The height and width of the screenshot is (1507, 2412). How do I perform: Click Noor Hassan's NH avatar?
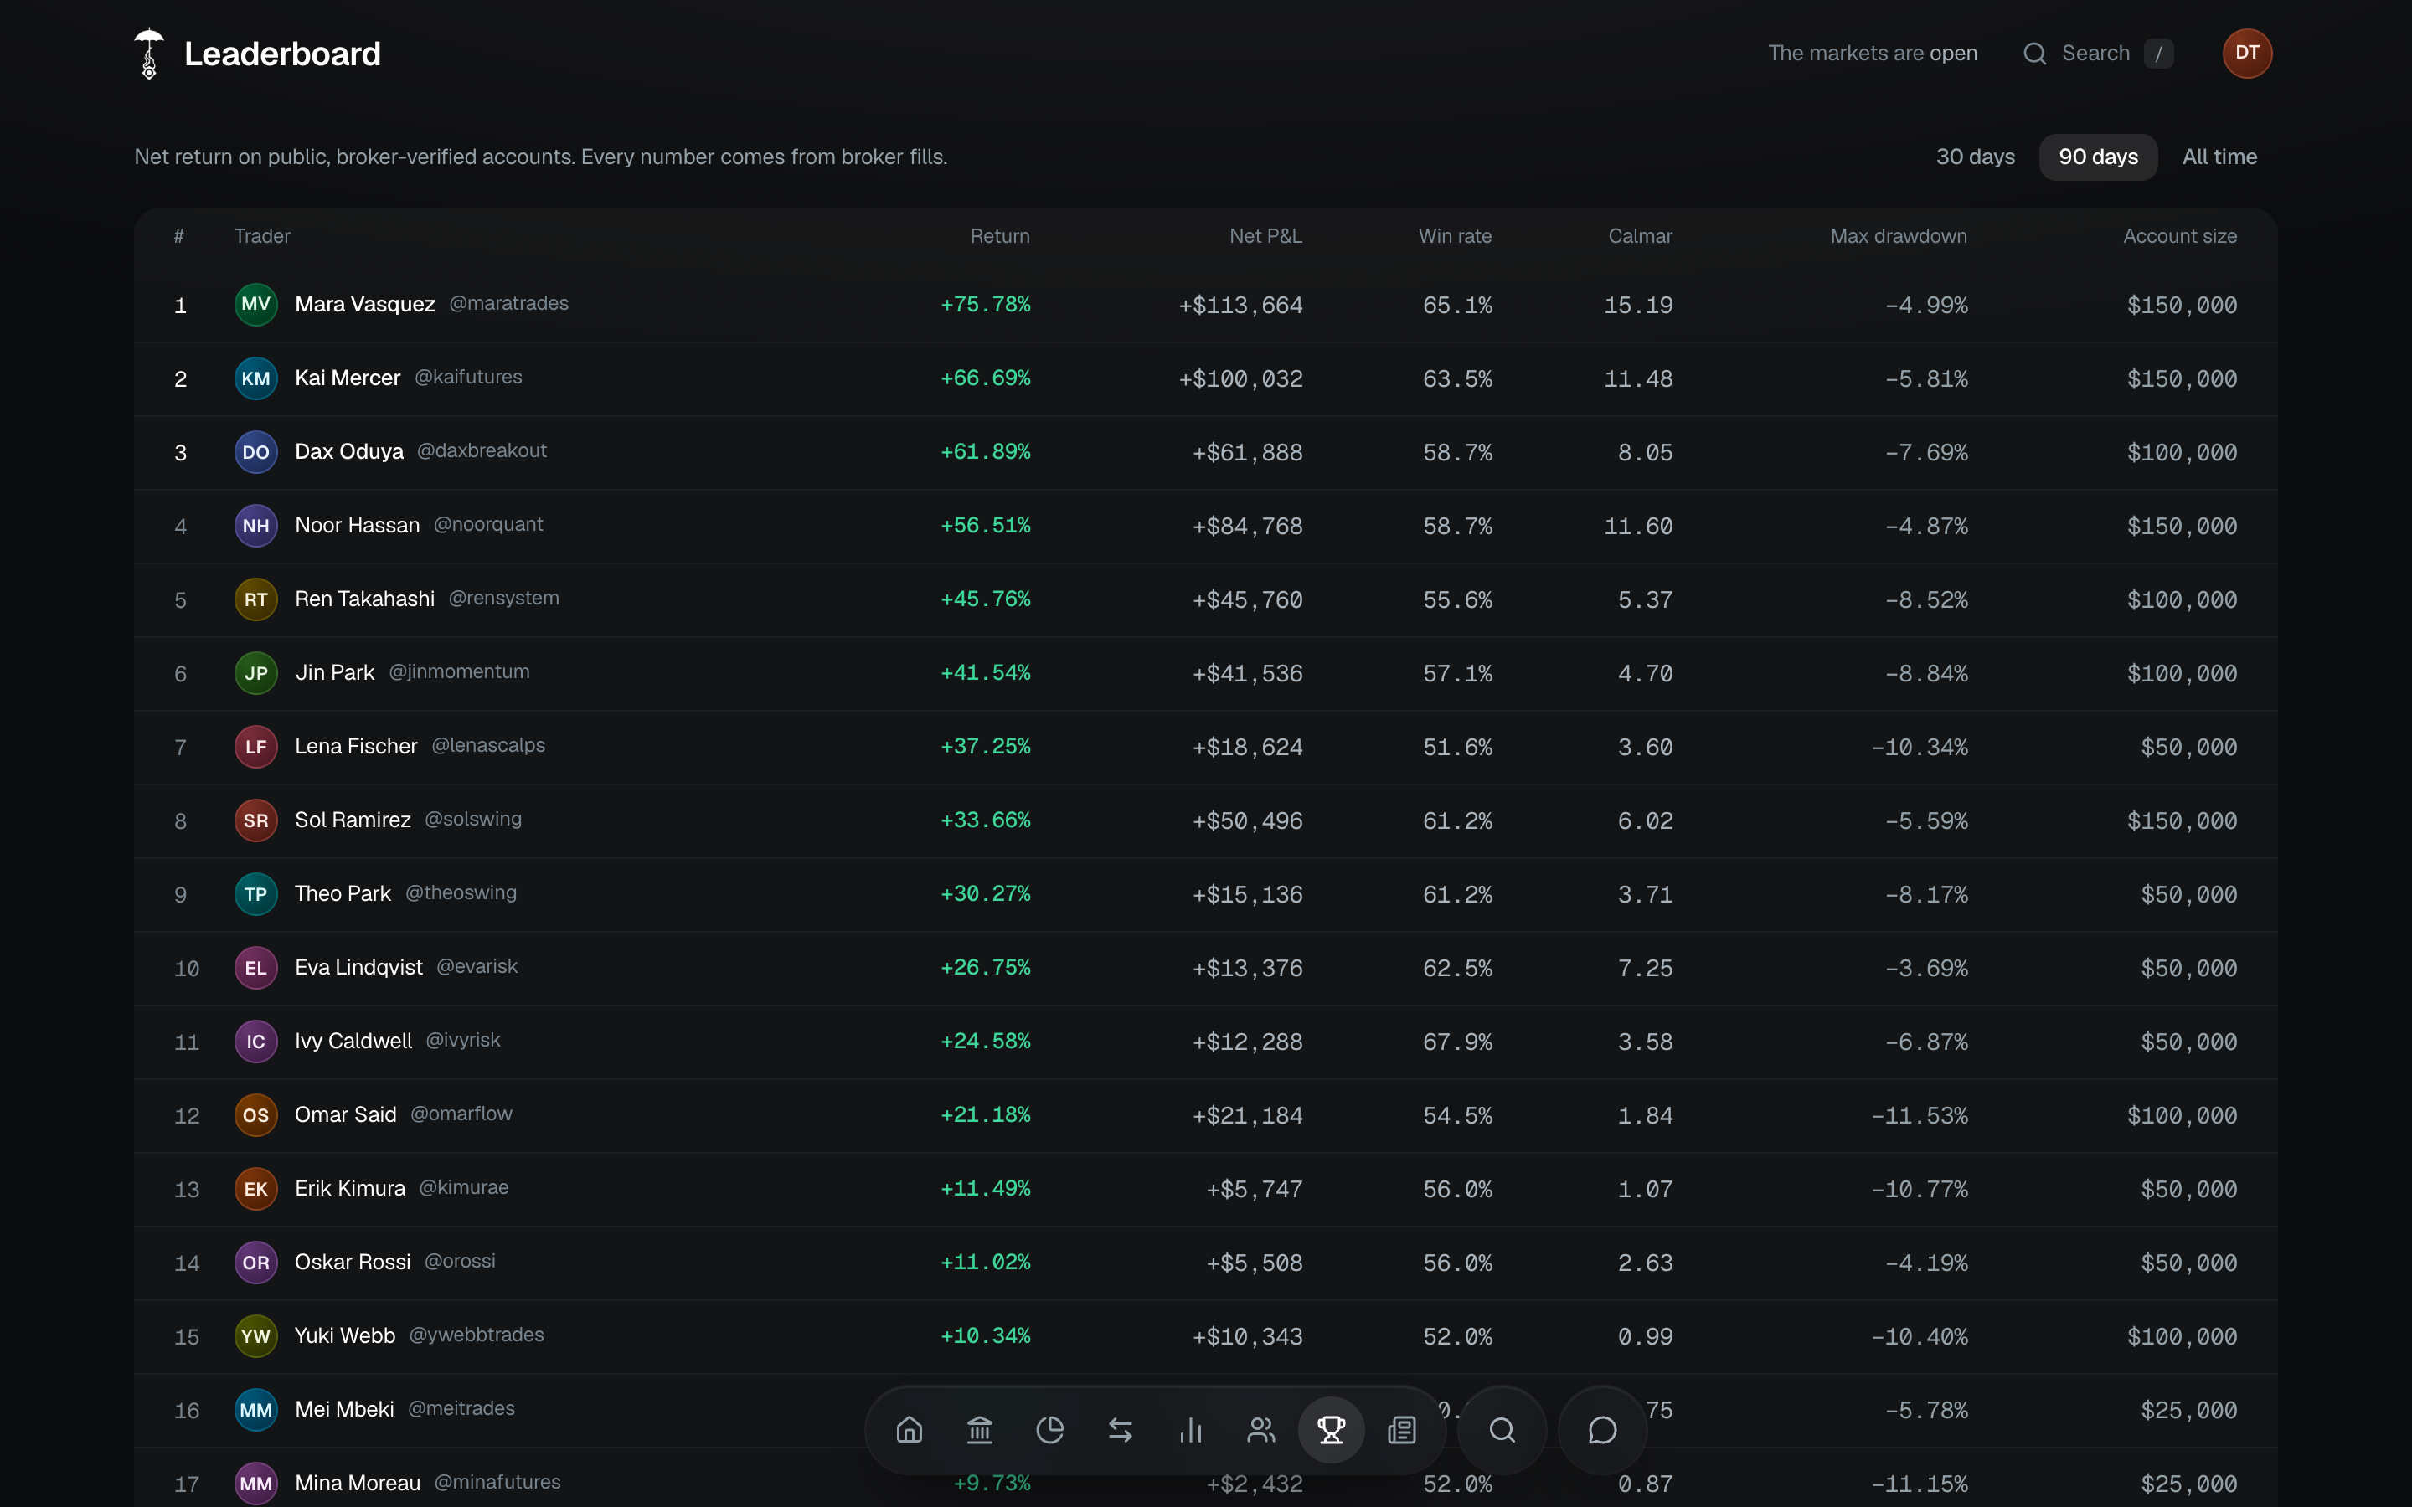coord(255,525)
